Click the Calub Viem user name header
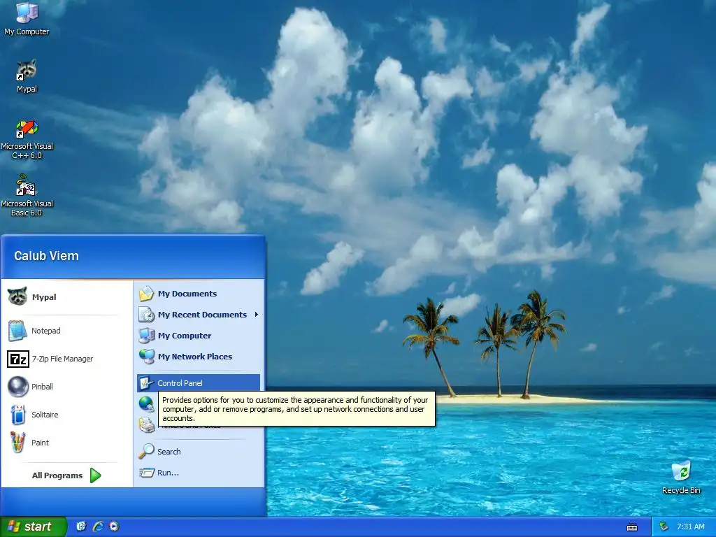 click(46, 256)
